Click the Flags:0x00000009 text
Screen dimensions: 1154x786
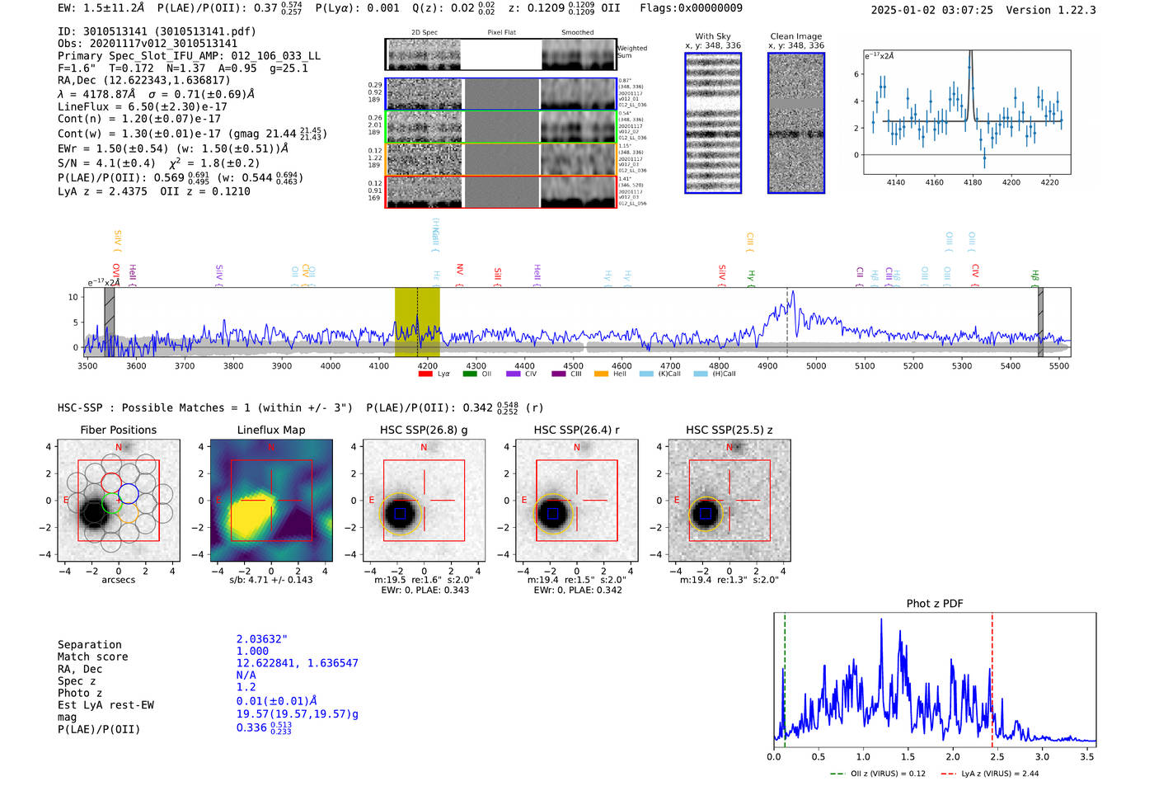pos(691,8)
